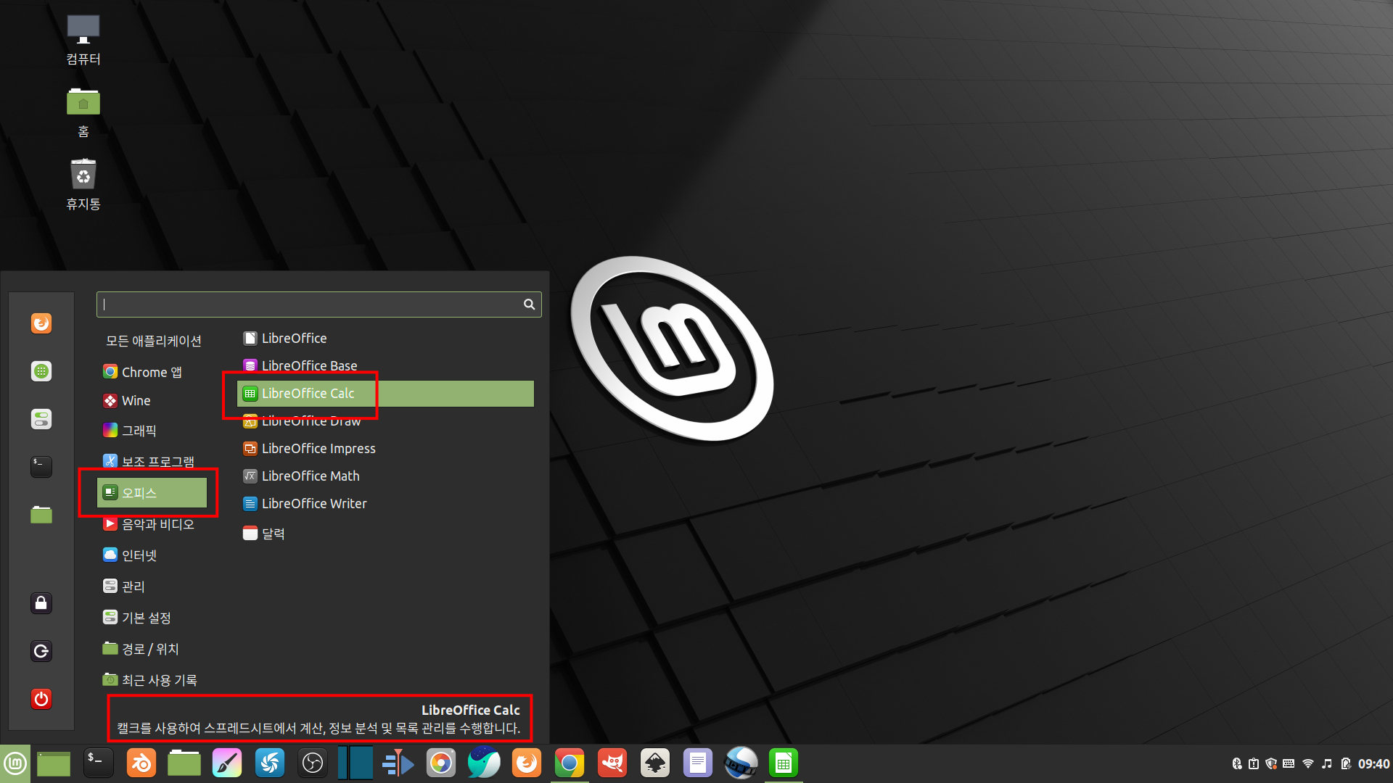Click the red power off button
1393x783 pixels.
point(41,699)
